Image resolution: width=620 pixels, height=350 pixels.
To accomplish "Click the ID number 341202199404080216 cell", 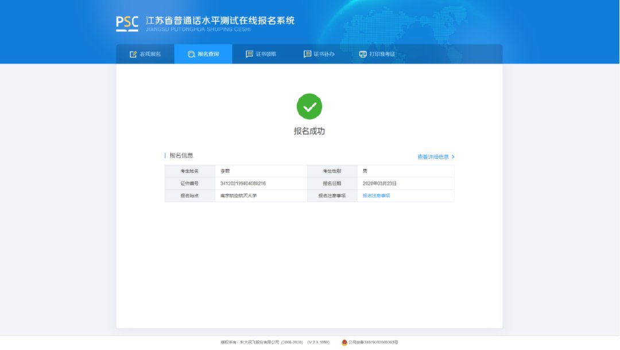I will (x=243, y=183).
